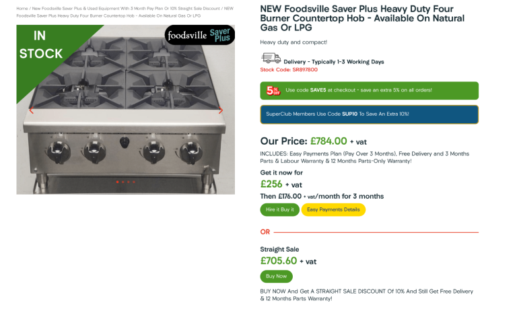This screenshot has height=309, width=517.
Task: Advance to next product image arrow
Action: pos(221,111)
